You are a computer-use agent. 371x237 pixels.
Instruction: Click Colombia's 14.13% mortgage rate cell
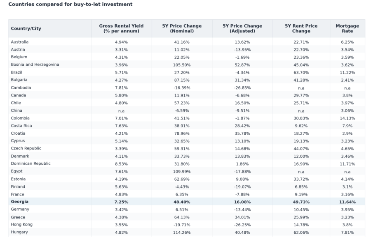click(348, 118)
